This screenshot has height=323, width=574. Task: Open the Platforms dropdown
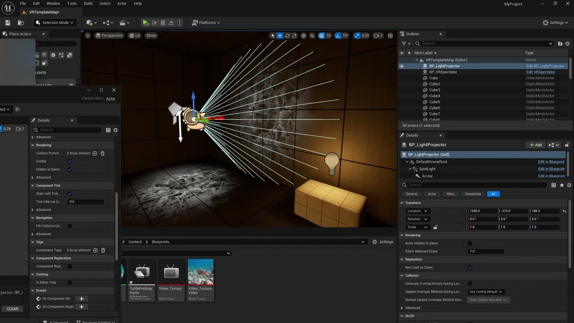point(207,22)
